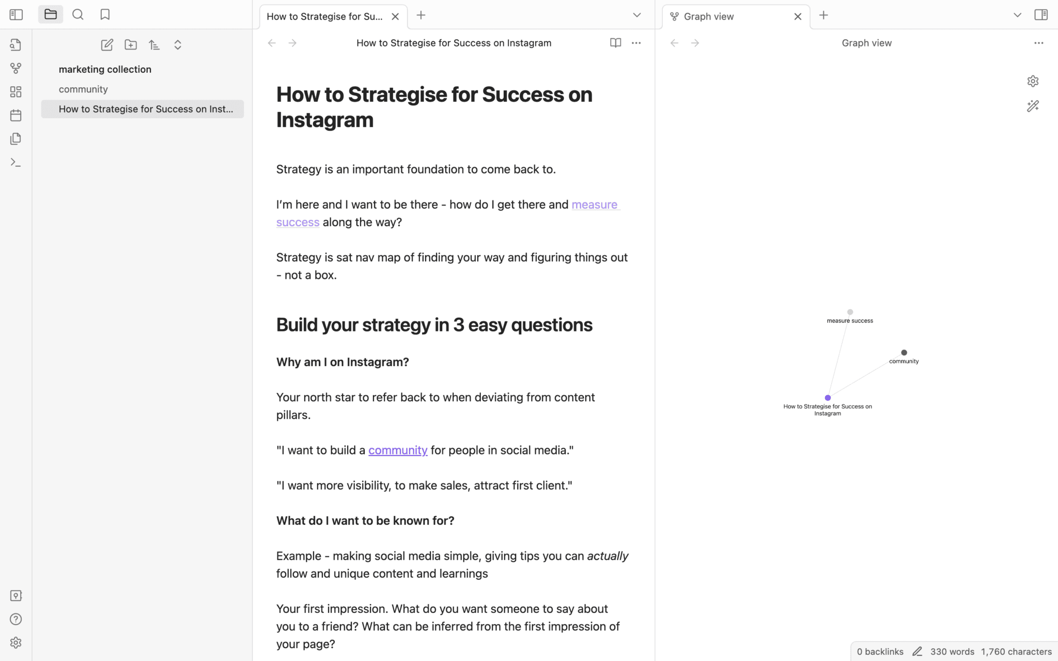Open the graph pane tab list chevron
The height and width of the screenshot is (661, 1058).
[1017, 15]
